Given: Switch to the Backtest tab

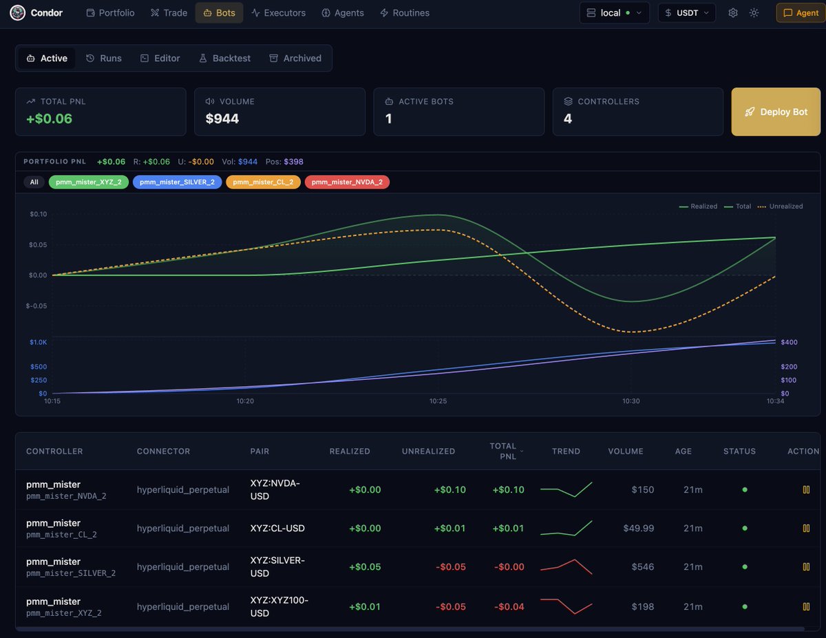Looking at the screenshot, I should (x=224, y=59).
